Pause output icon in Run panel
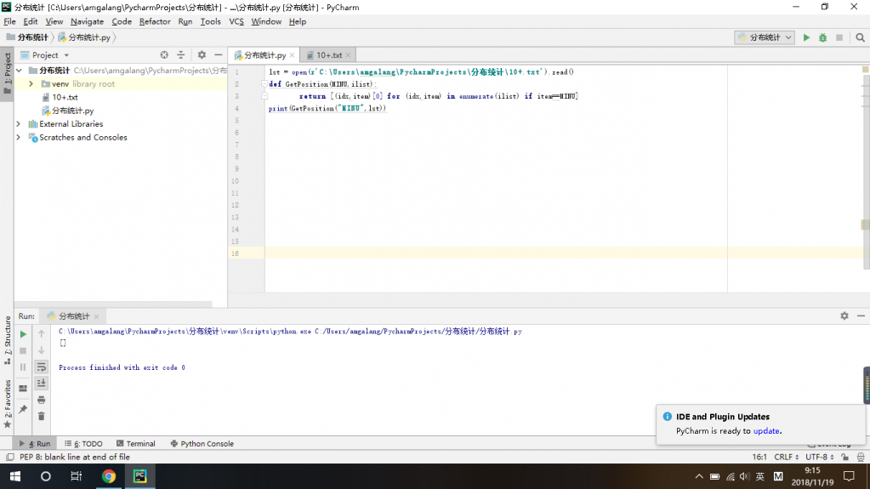 [x=23, y=367]
